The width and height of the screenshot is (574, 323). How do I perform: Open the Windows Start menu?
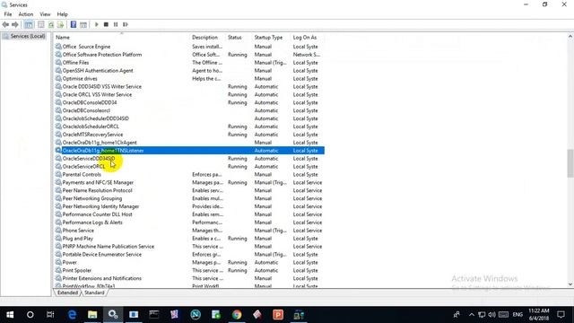10,315
